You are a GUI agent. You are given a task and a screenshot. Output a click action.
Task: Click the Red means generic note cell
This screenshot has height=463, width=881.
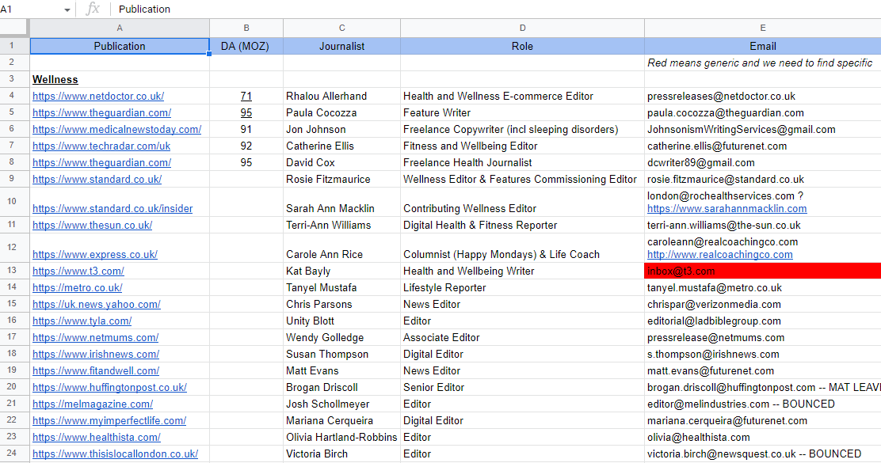[x=762, y=63]
